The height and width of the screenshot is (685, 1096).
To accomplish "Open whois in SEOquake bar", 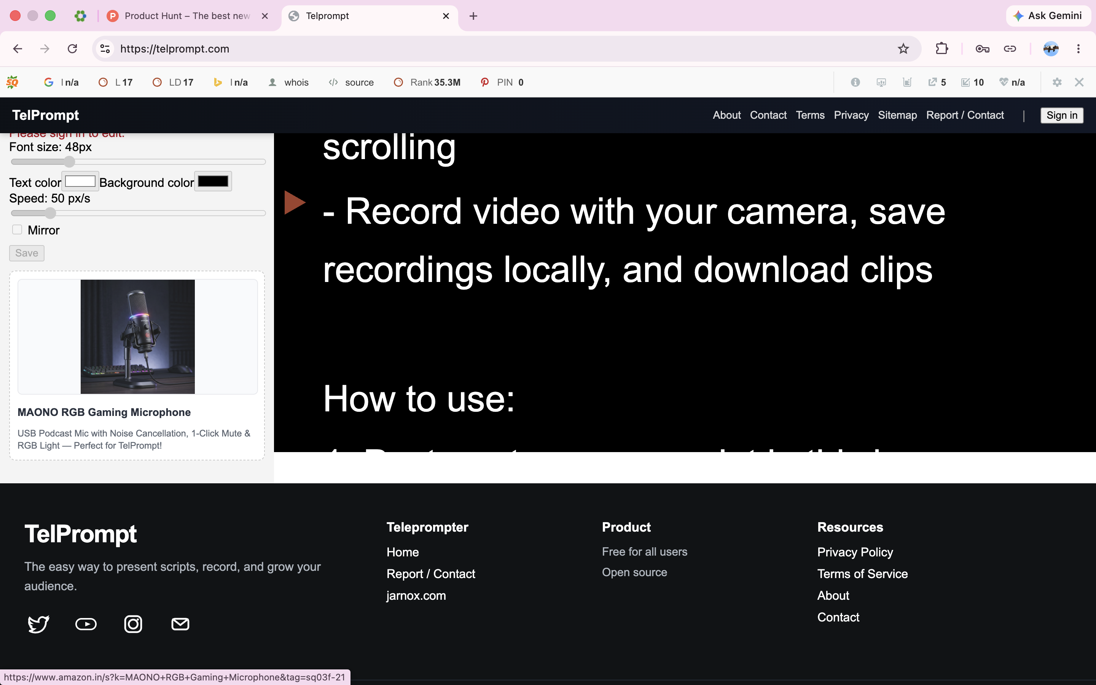I will 288,82.
